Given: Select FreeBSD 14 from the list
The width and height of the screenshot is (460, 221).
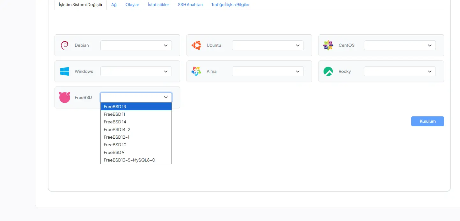Looking at the screenshot, I should pyautogui.click(x=115, y=122).
